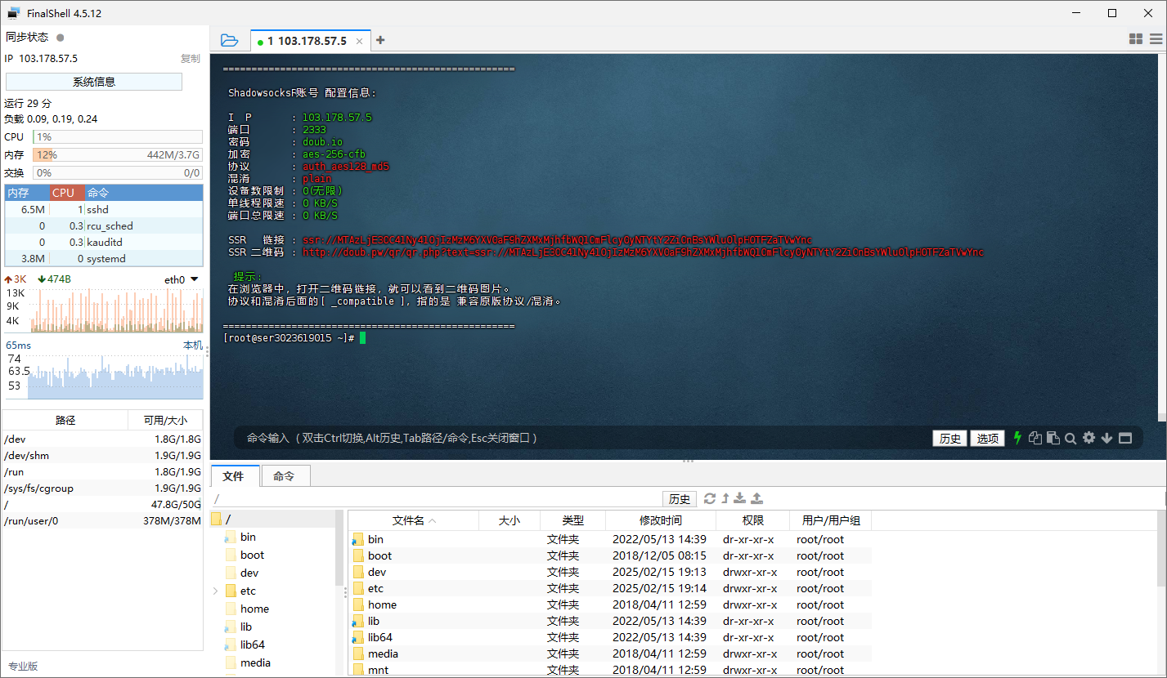Click the 复制 link to copy the IP
Screen dimensions: 1167x678
pos(191,58)
